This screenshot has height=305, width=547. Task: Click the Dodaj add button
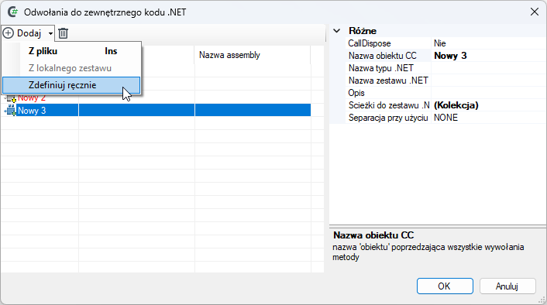(23, 33)
